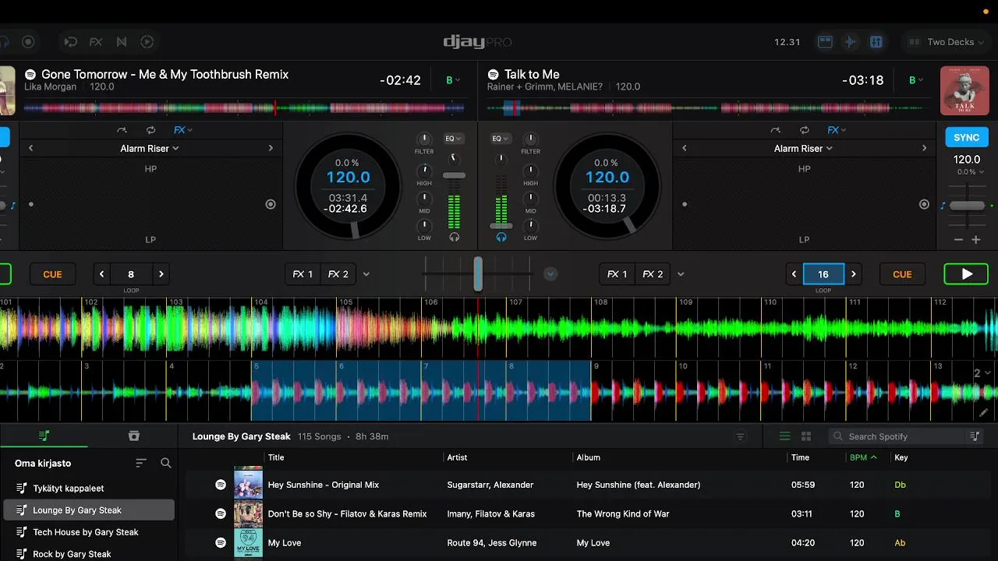Click the left channel HIGH knob

424,171
